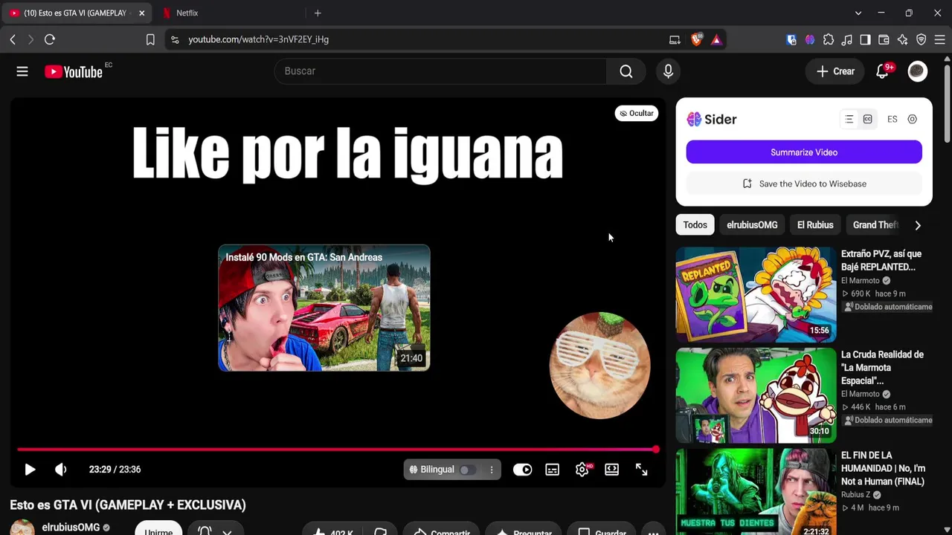Open Sider language selector ES

(892, 119)
